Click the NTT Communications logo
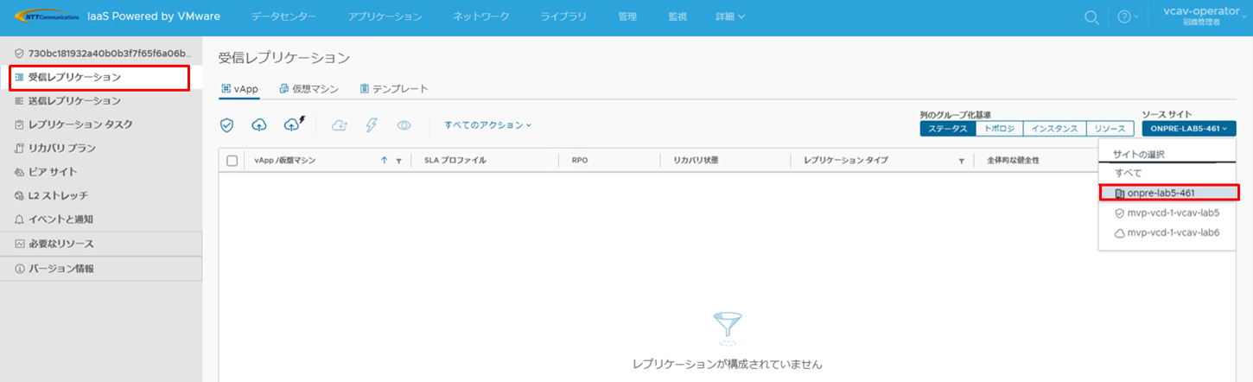This screenshot has height=382, width=1253. click(45, 17)
